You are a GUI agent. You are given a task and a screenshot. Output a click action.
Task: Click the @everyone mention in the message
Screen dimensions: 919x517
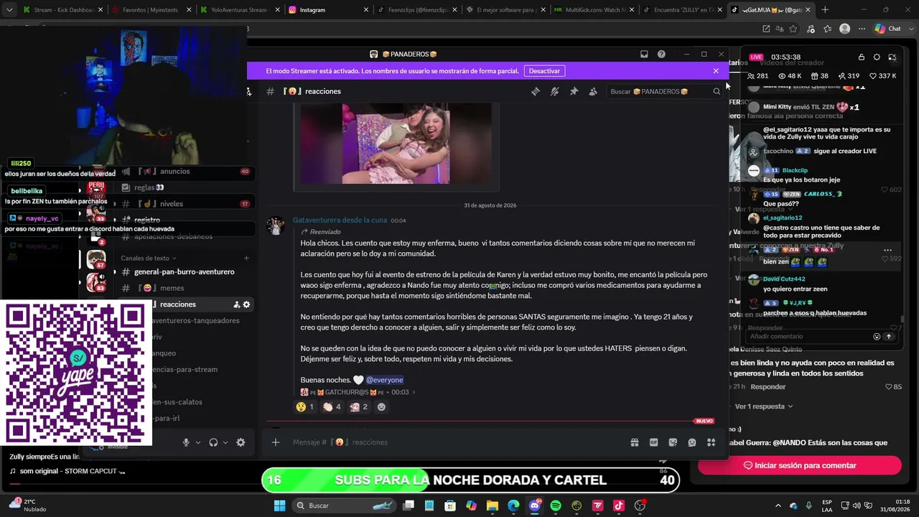[384, 380]
